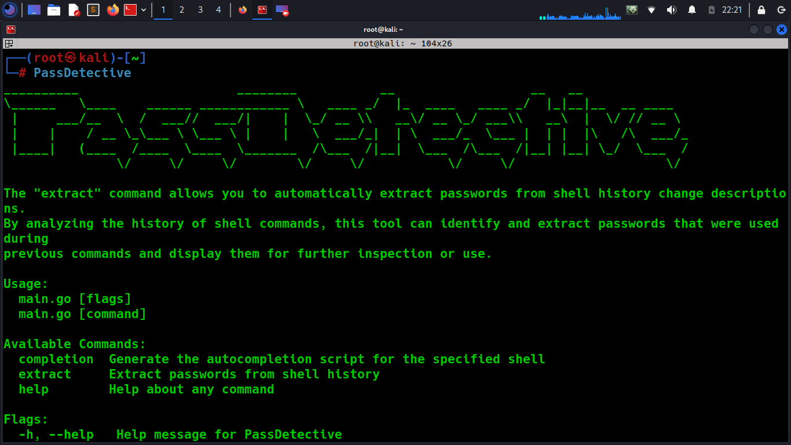Click 'Help about any command' description
The width and height of the screenshot is (791, 445).
(x=192, y=389)
